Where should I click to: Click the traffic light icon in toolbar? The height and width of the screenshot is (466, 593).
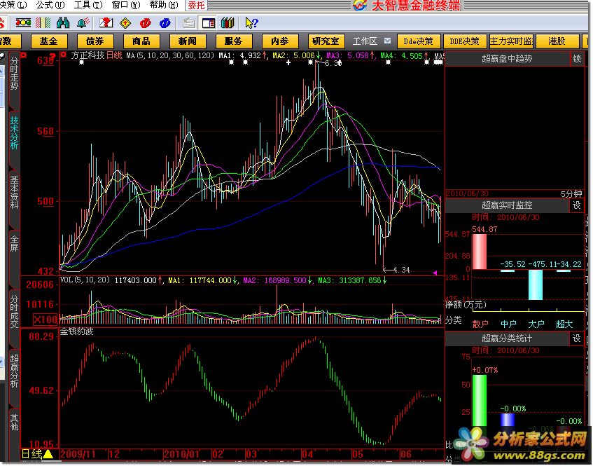pyautogui.click(x=23, y=23)
